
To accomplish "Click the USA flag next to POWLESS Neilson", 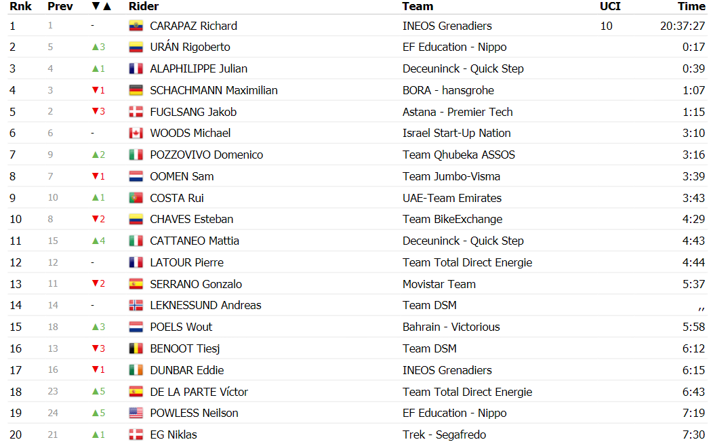I will coord(136,413).
